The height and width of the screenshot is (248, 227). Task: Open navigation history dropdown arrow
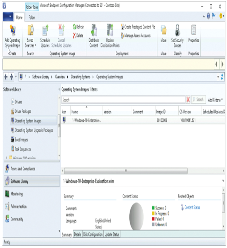click(x=16, y=77)
